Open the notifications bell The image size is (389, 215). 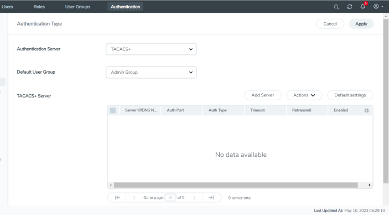coord(362,7)
